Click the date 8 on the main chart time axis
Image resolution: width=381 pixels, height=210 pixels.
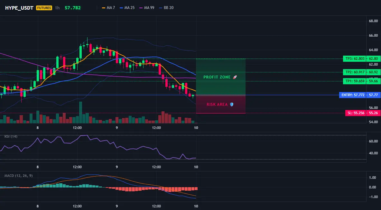coord(38,128)
